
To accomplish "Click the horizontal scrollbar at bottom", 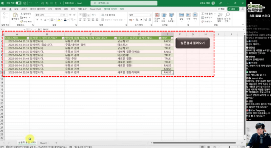I will tap(194, 143).
